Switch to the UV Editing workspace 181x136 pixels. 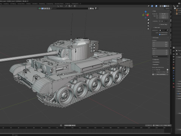coord(13,4)
